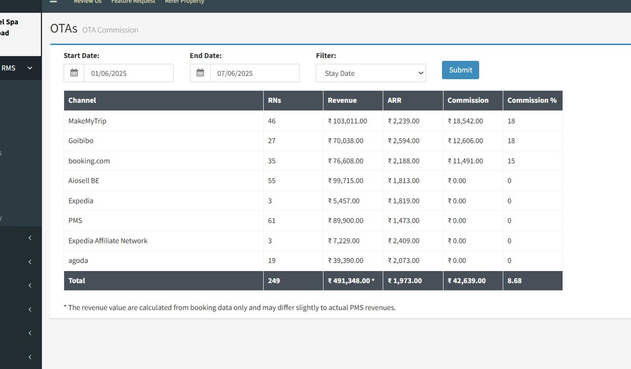Image resolution: width=631 pixels, height=369 pixels.
Task: Click the Channel column header
Action: (x=164, y=100)
